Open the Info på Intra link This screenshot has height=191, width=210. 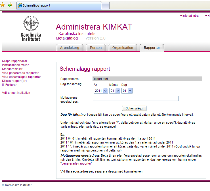(x=189, y=16)
